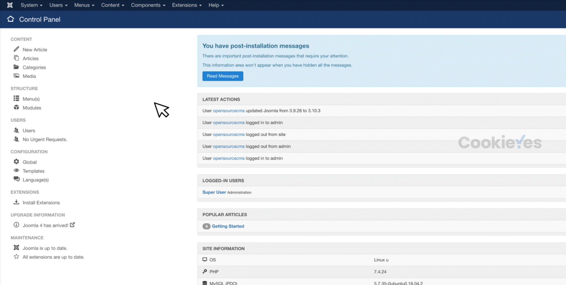Click the OS value Linux u

pyautogui.click(x=381, y=260)
